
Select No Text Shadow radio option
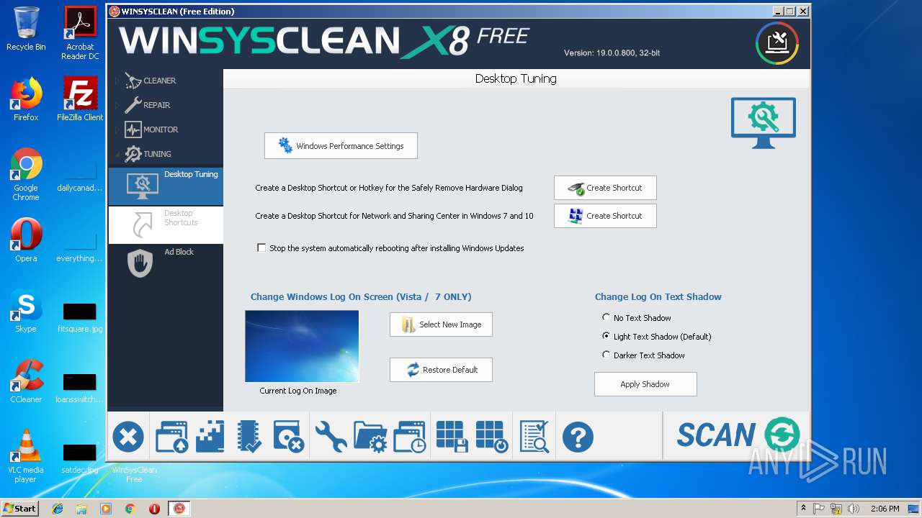606,317
